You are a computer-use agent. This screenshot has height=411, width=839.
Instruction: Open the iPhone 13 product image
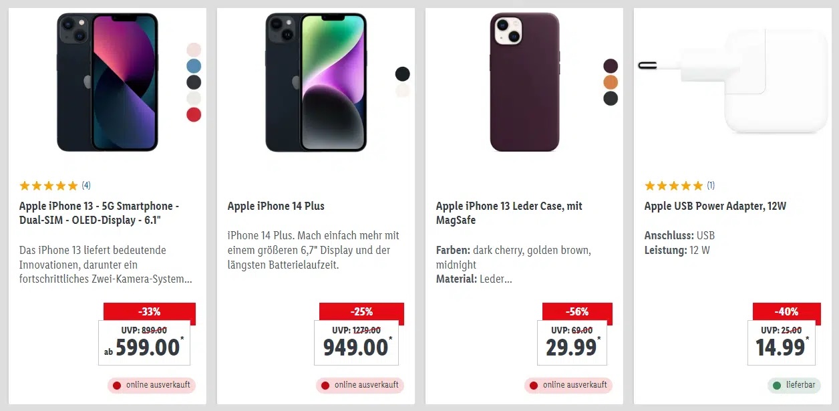tap(108, 82)
